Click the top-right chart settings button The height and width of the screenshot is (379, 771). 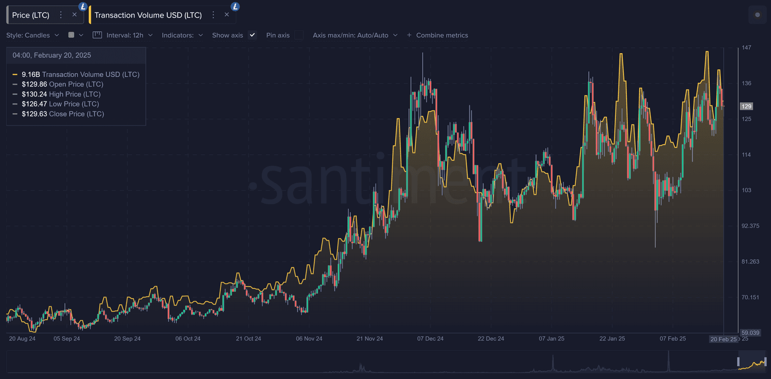[x=757, y=15]
